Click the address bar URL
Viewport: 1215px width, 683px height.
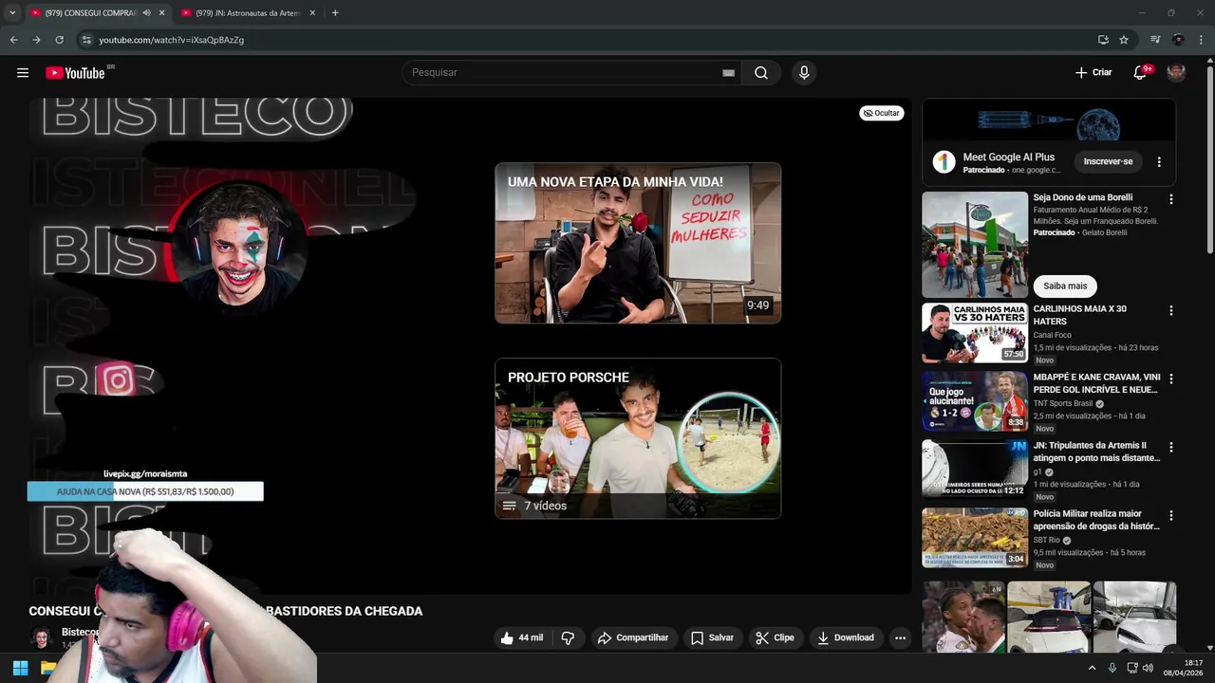(x=172, y=40)
